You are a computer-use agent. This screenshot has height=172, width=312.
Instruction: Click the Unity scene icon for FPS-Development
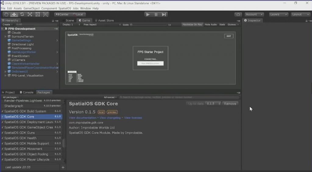click(x=6, y=29)
